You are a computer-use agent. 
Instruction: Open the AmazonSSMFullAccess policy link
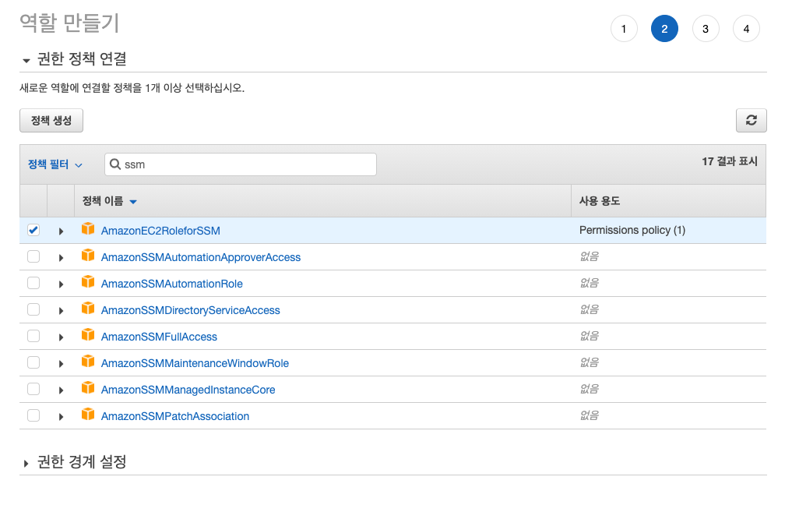pos(159,337)
